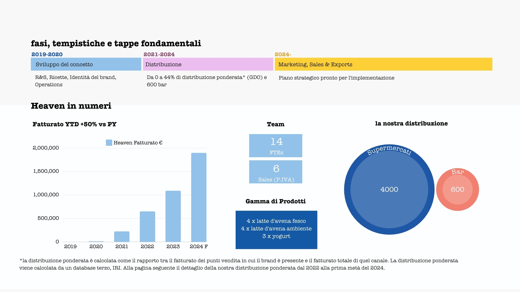Viewport: 520px width, 292px height.
Task: Click 'Piano strategico pronto per l'implementazione' text
Action: point(336,78)
